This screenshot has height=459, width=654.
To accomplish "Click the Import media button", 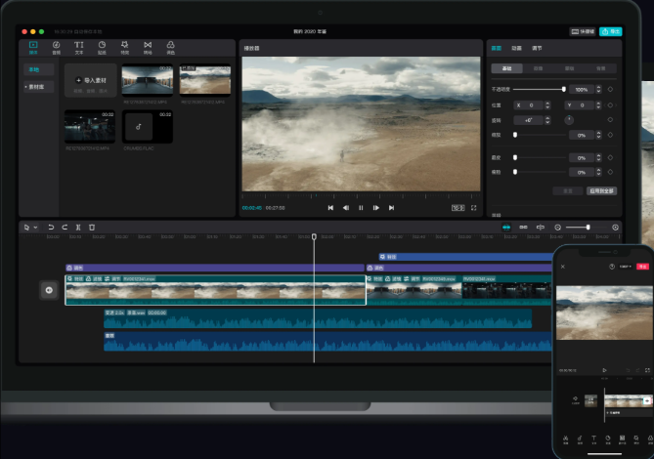I will tap(90, 79).
